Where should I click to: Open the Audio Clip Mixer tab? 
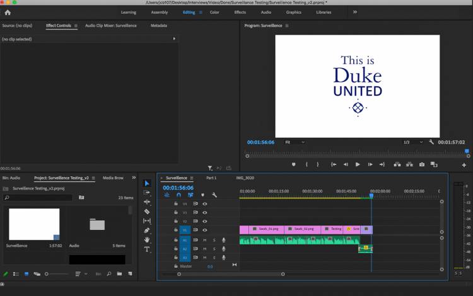[111, 26]
